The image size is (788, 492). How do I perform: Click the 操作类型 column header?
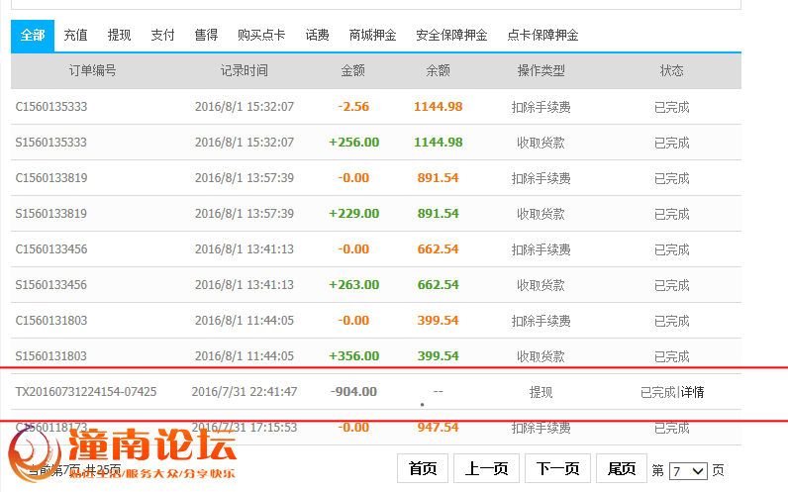tap(542, 70)
